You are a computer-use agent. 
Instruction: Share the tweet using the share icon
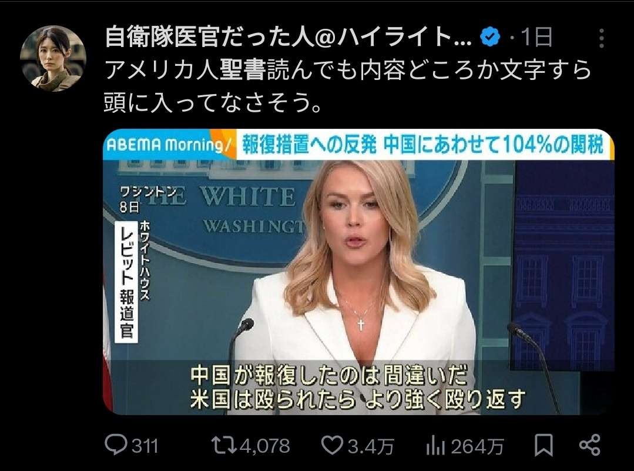click(x=589, y=445)
